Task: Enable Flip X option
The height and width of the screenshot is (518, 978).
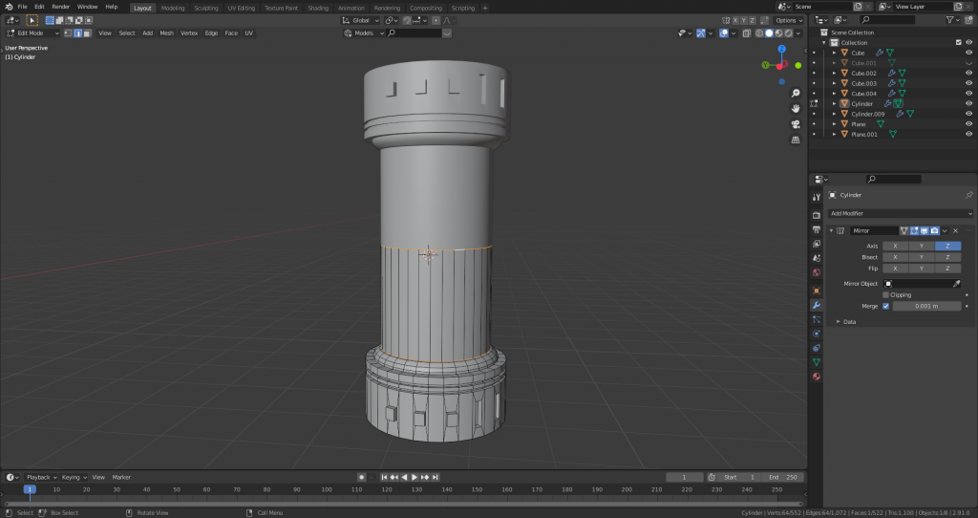Action: pyautogui.click(x=895, y=269)
